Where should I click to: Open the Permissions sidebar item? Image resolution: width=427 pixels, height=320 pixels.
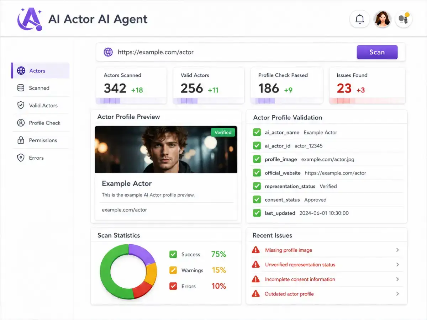click(41, 140)
